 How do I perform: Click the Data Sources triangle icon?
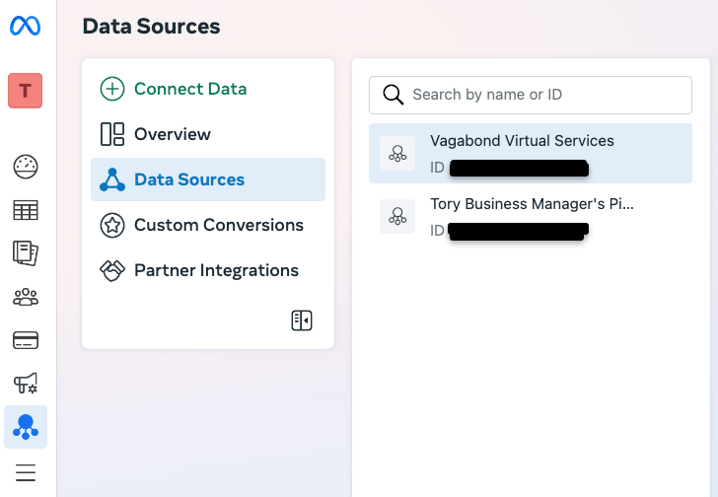point(112,179)
